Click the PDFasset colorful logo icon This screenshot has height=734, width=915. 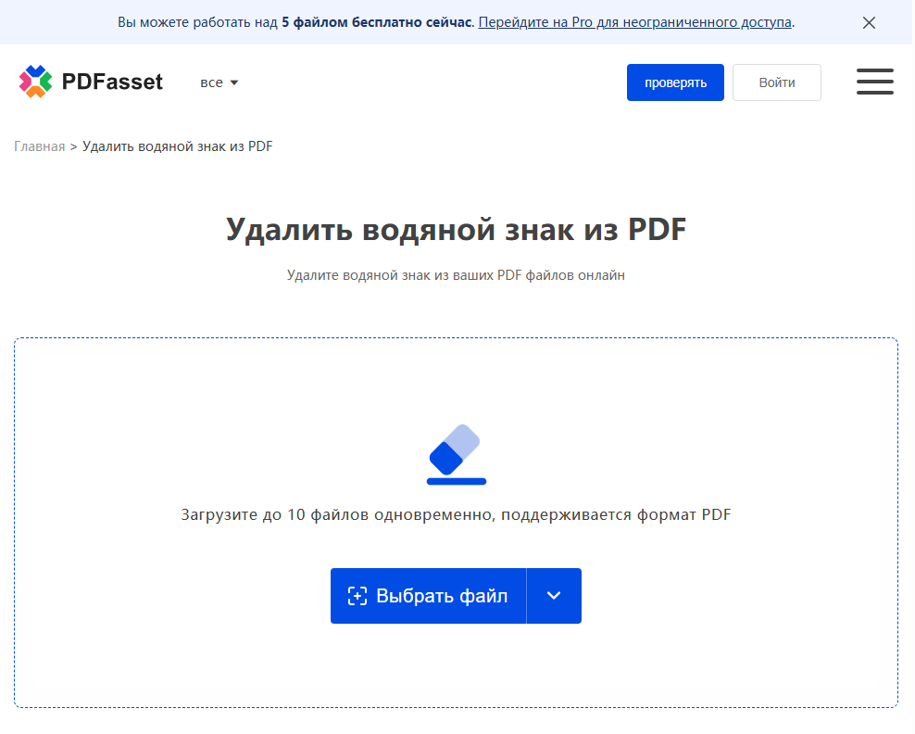tap(36, 82)
